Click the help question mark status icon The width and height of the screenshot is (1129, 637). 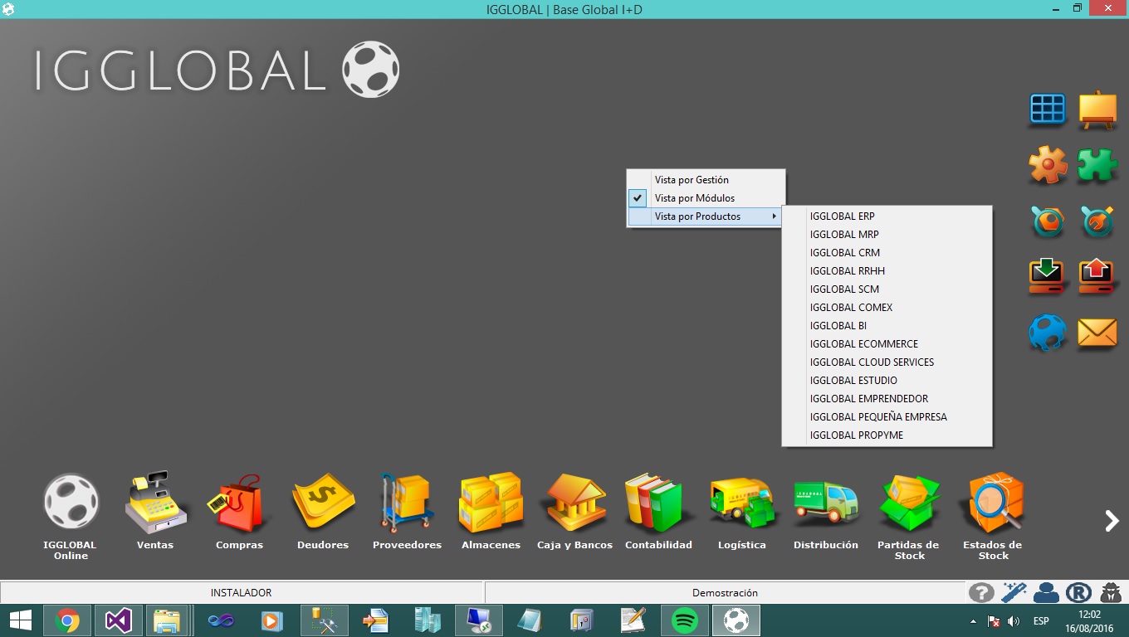(x=981, y=592)
